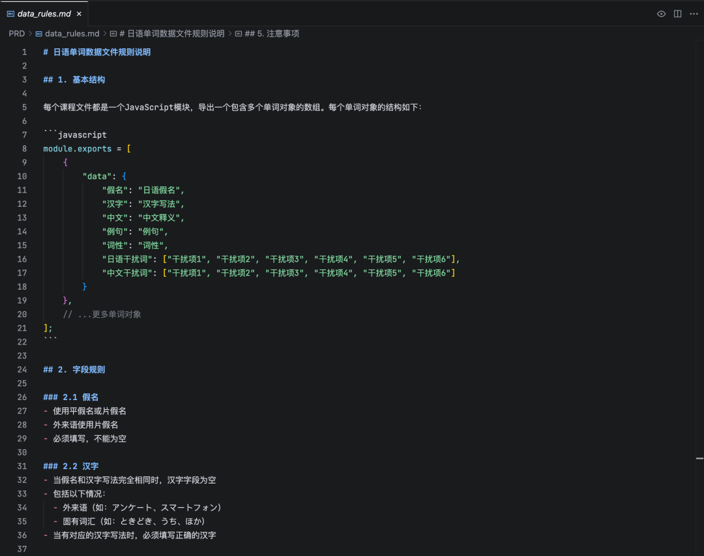
Task: Open the data_rules.md breadcrumb item
Action: (72, 34)
